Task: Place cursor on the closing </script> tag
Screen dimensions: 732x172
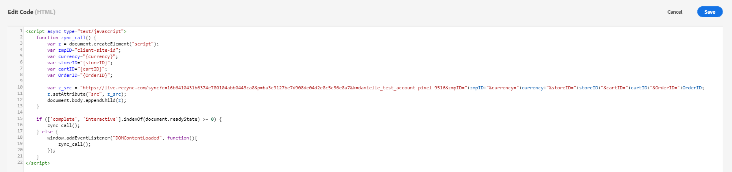Action: click(x=38, y=163)
